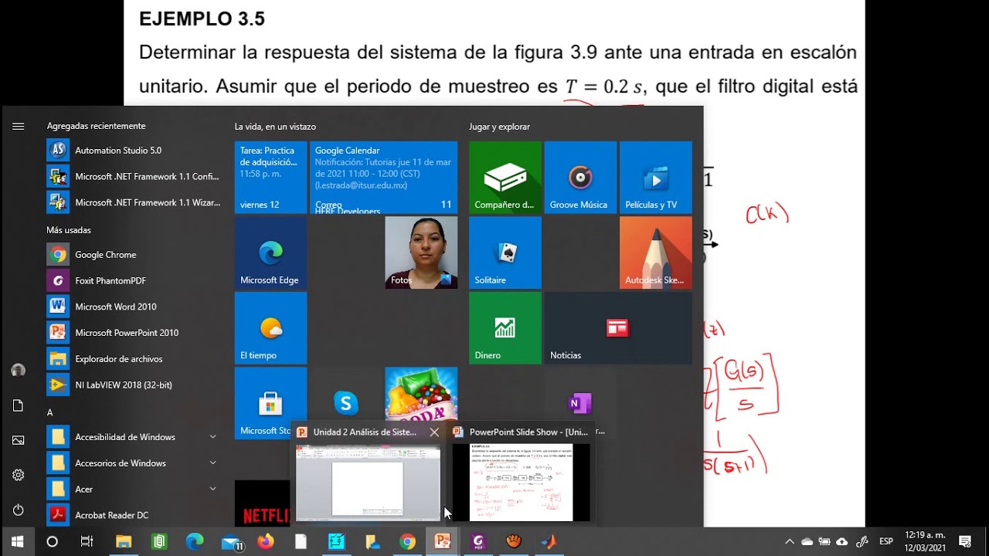Screen dimensions: 989x556
Task: Open the El tiempo weather tile
Action: 270,328
